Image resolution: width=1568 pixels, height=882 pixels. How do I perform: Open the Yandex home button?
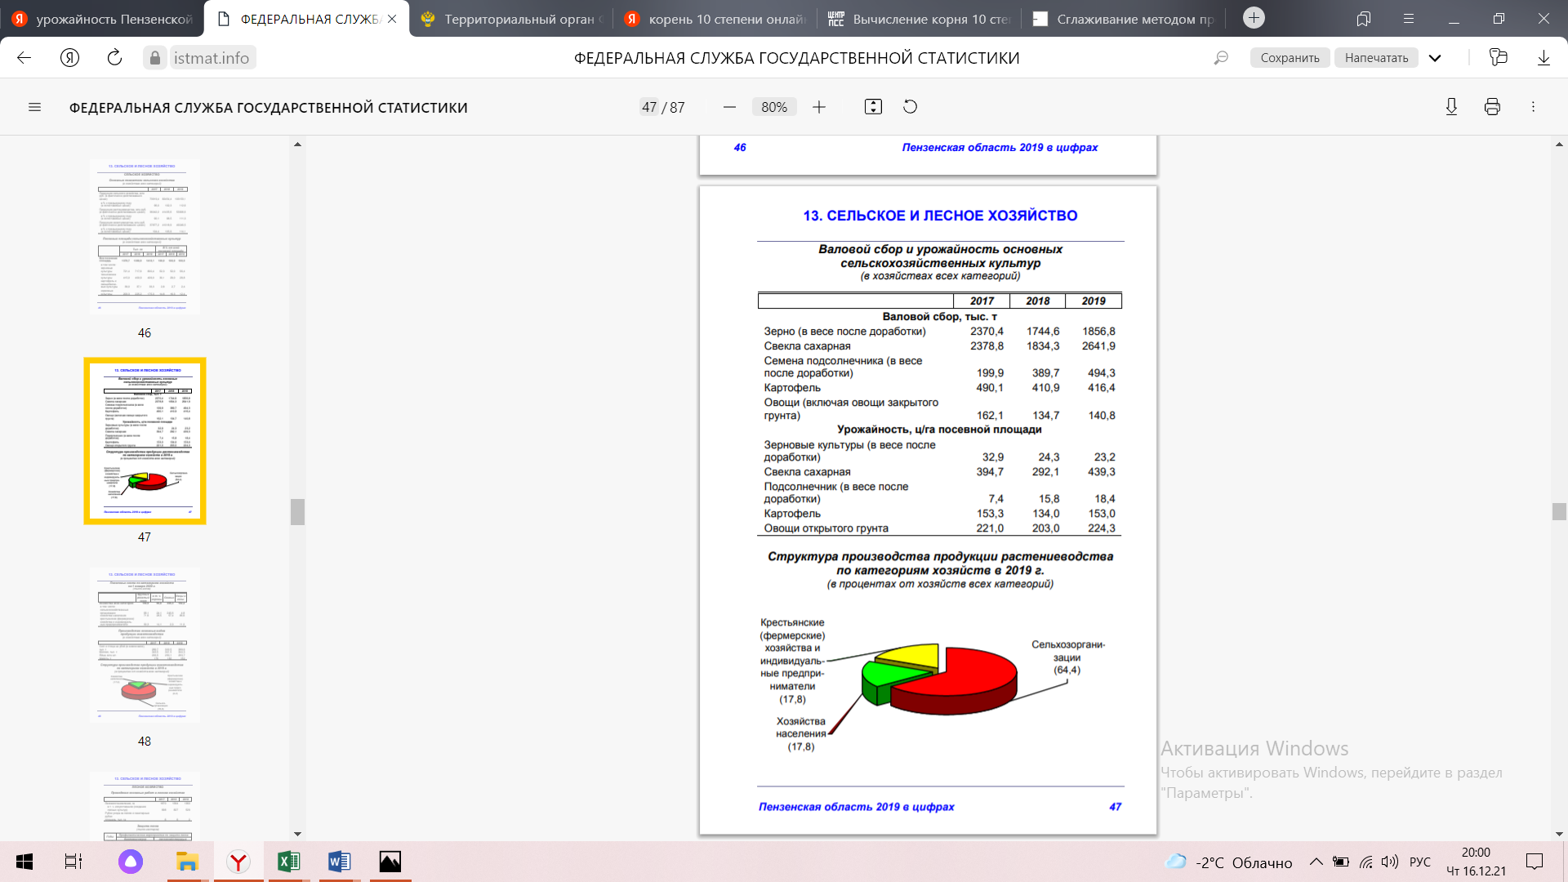pyautogui.click(x=69, y=58)
